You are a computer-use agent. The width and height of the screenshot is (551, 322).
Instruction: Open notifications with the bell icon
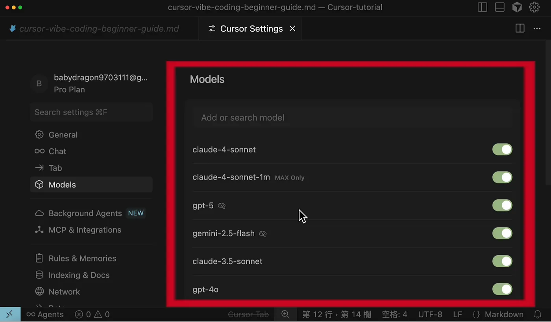click(537, 315)
